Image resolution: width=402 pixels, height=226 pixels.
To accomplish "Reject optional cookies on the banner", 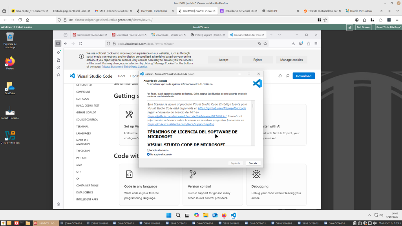I will (x=258, y=60).
